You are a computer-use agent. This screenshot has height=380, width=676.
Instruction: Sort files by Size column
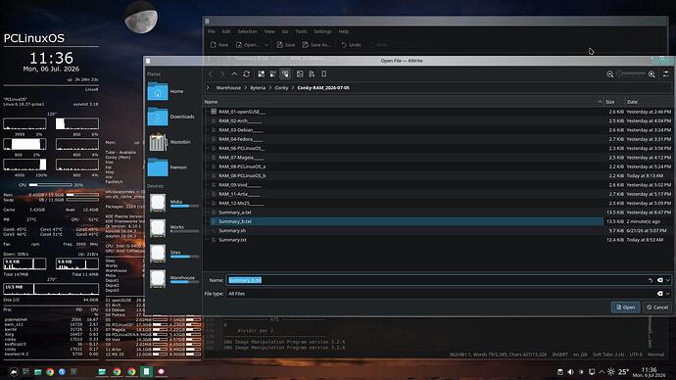(614, 102)
